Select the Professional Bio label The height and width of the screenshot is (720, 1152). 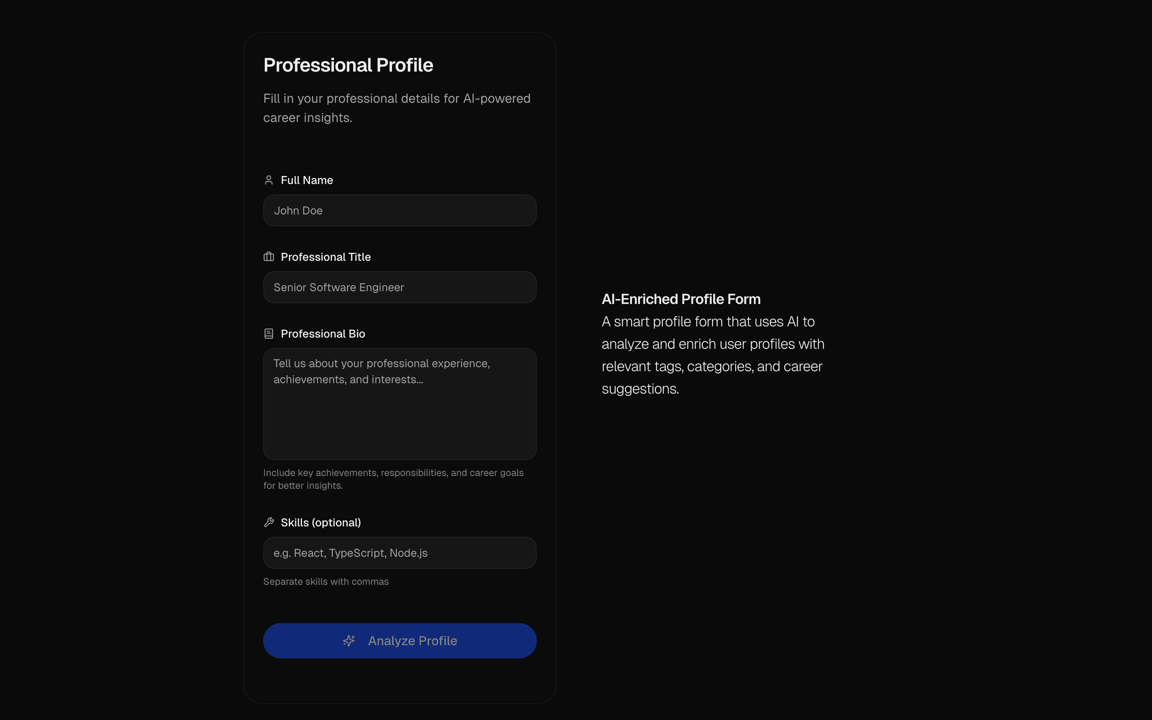[323, 333]
